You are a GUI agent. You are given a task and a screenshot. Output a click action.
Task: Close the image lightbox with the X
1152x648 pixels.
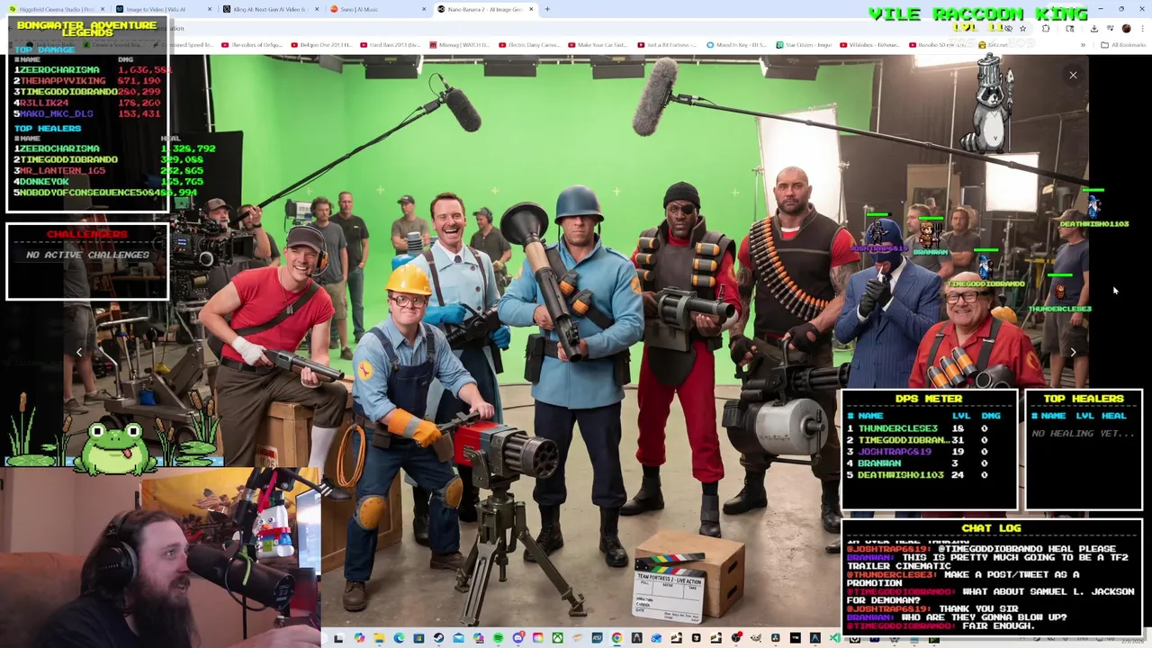pyautogui.click(x=1073, y=76)
